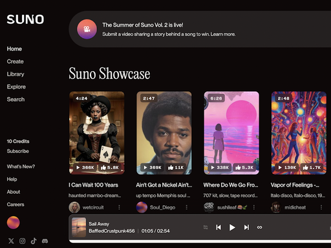
Task: Skip to the previous track
Action: point(219,227)
